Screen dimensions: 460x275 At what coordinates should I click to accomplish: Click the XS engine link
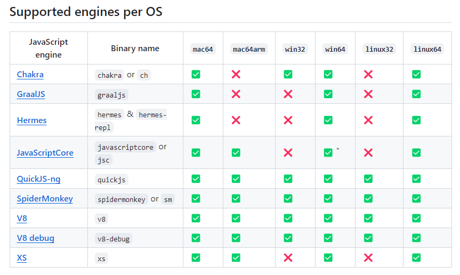point(22,258)
